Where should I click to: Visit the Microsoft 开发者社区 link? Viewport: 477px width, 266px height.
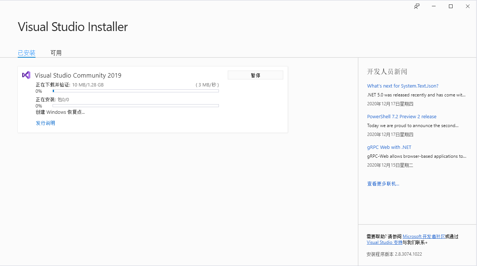click(x=424, y=236)
